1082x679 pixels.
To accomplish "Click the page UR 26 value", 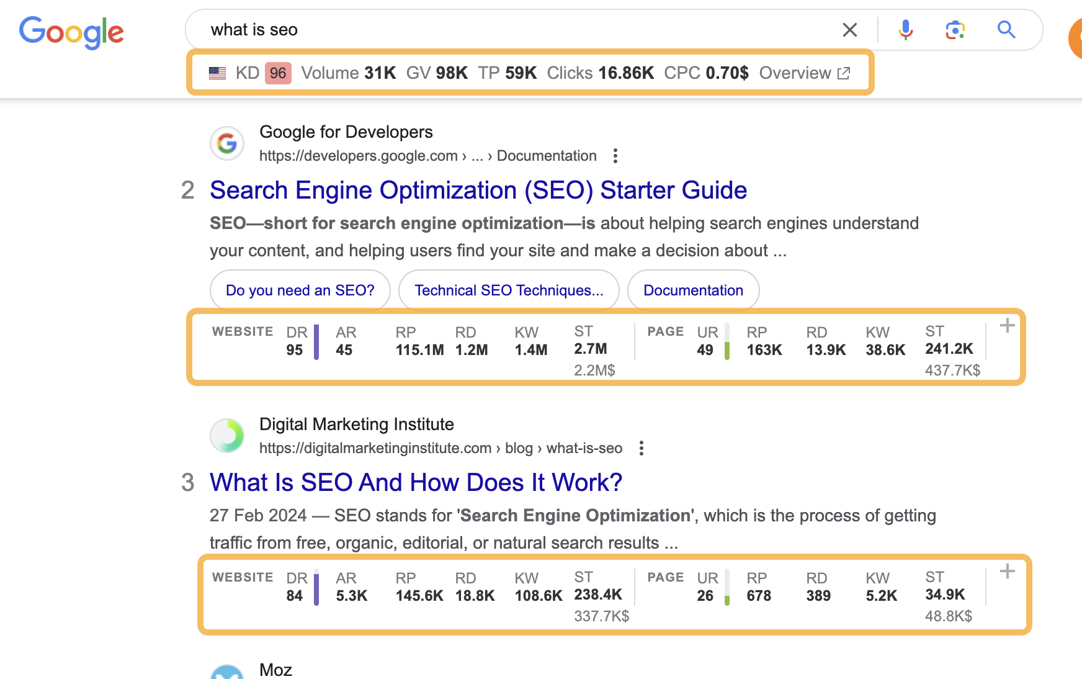I will click(705, 596).
